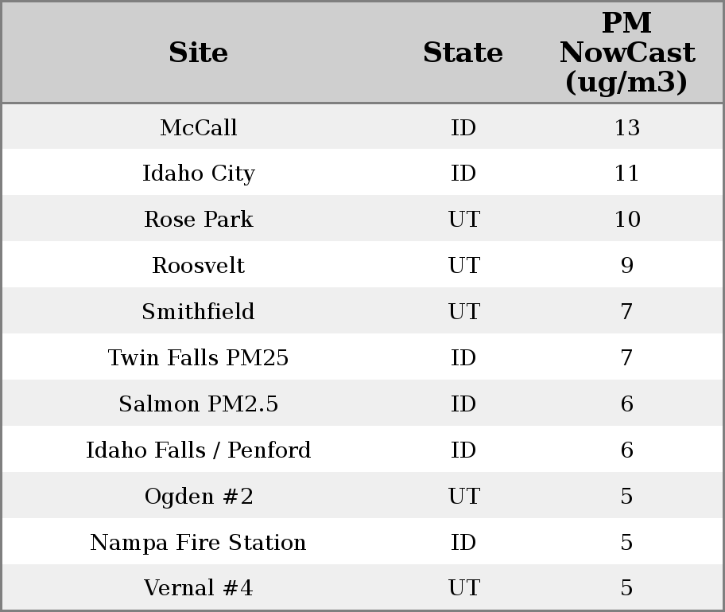Click the Salmon PM2.5 site entry
The width and height of the screenshot is (725, 612).
198,404
